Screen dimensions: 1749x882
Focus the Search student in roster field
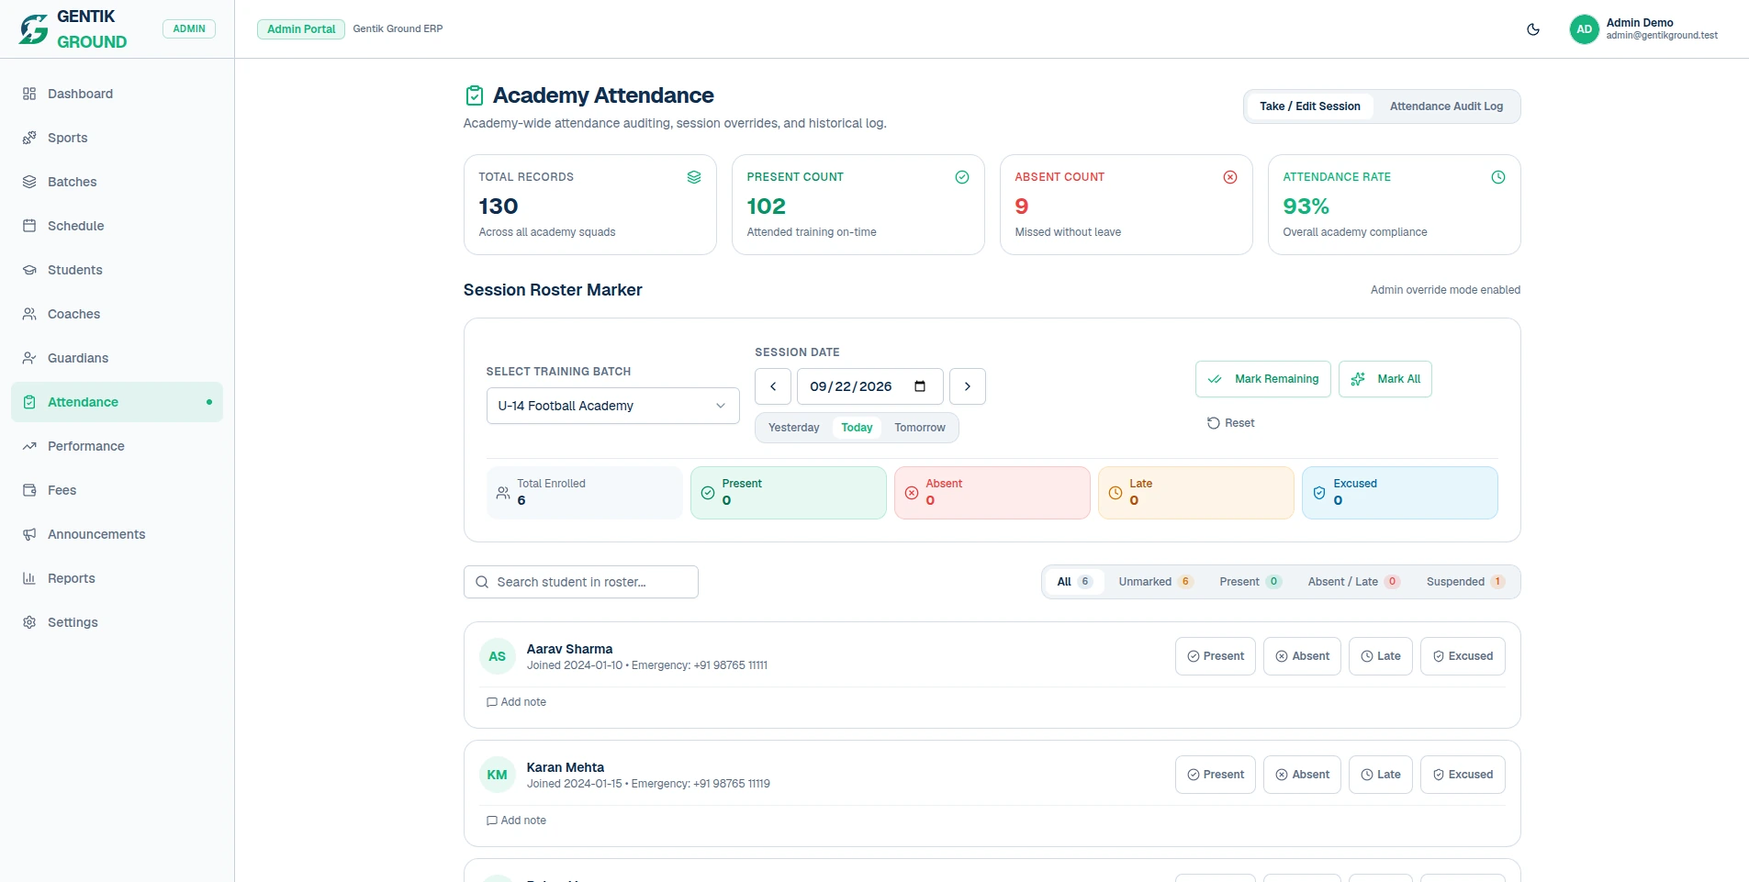coord(581,582)
